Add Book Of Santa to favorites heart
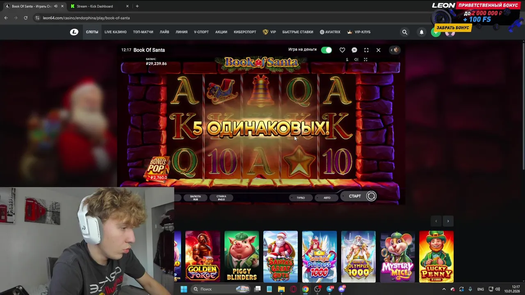This screenshot has height=295, width=525. point(342,50)
